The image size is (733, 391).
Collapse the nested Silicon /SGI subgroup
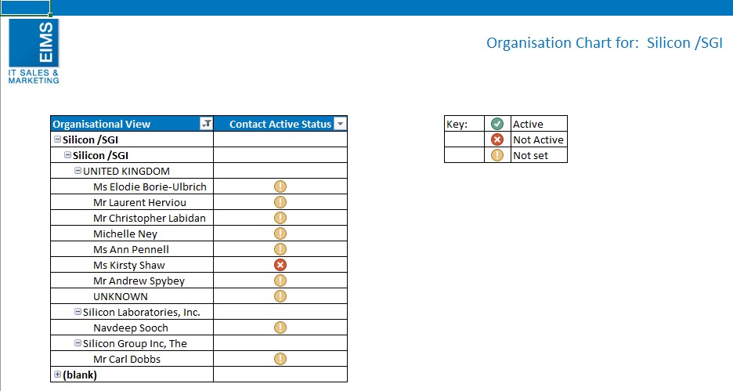click(x=68, y=155)
